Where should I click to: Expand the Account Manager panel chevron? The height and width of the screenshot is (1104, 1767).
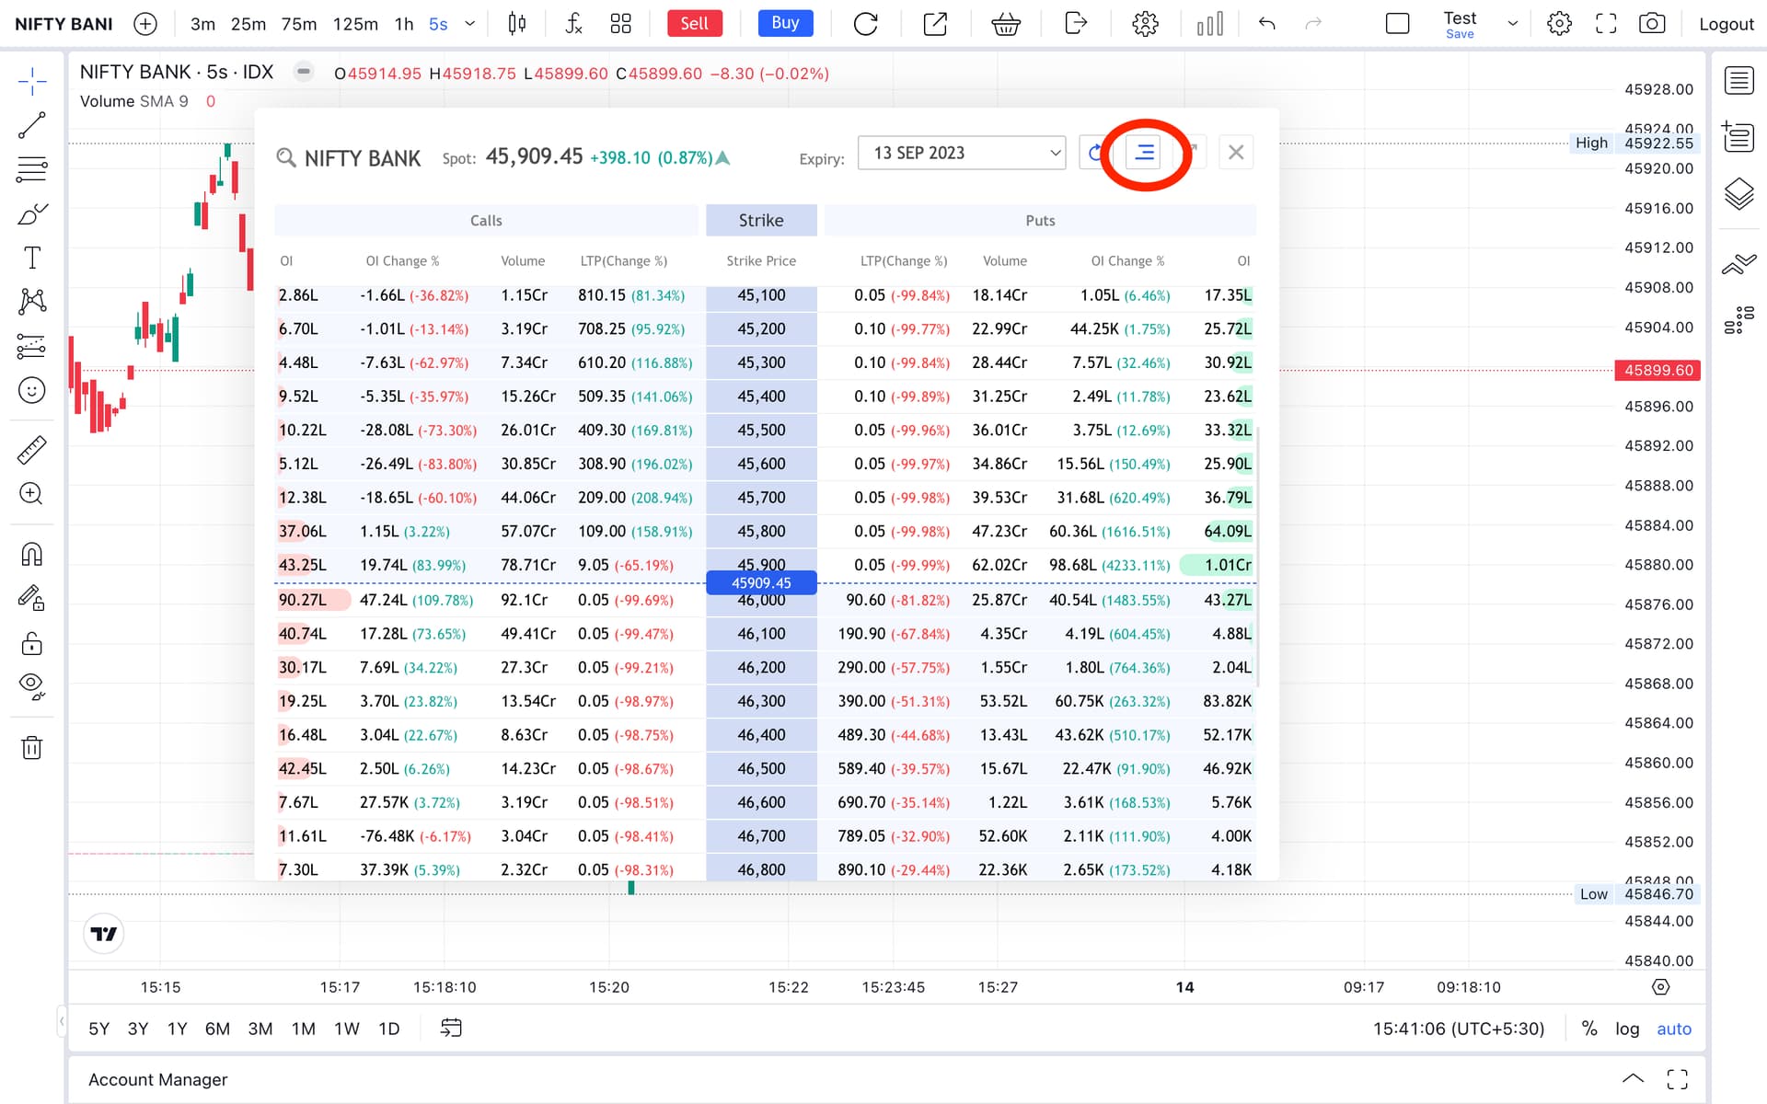point(1633,1079)
